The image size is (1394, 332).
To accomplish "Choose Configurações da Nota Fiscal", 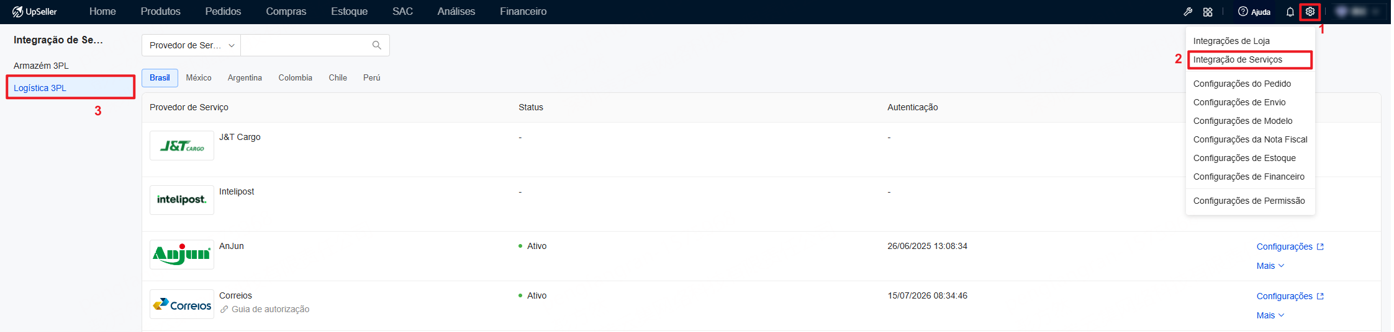I will click(x=1250, y=139).
